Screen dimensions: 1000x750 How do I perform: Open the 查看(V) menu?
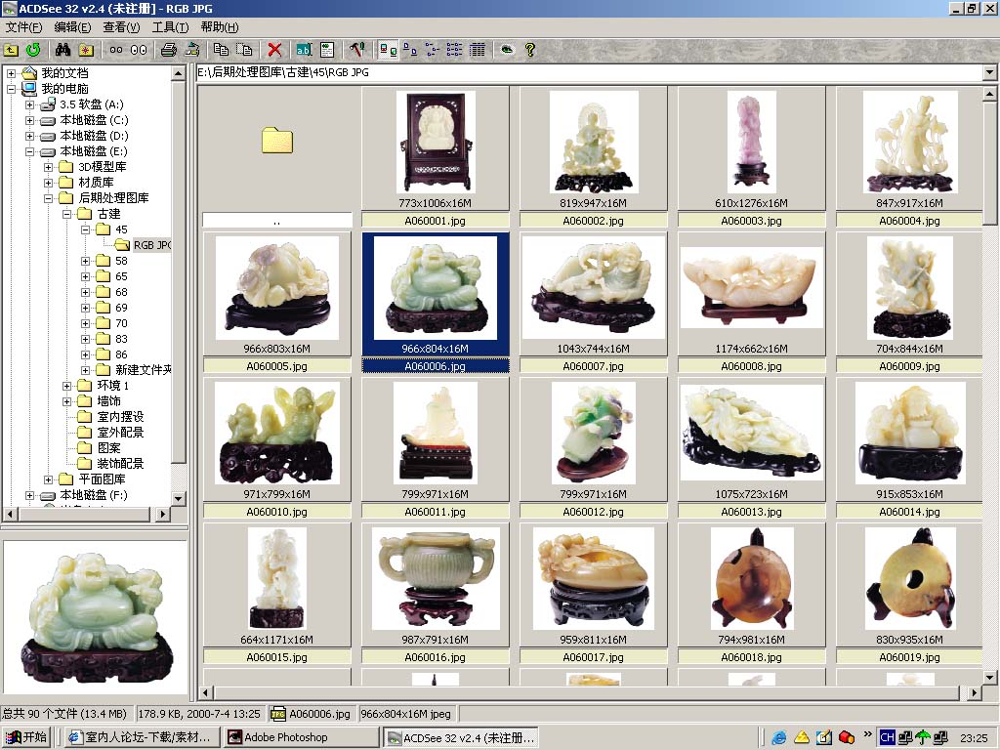coord(121,27)
